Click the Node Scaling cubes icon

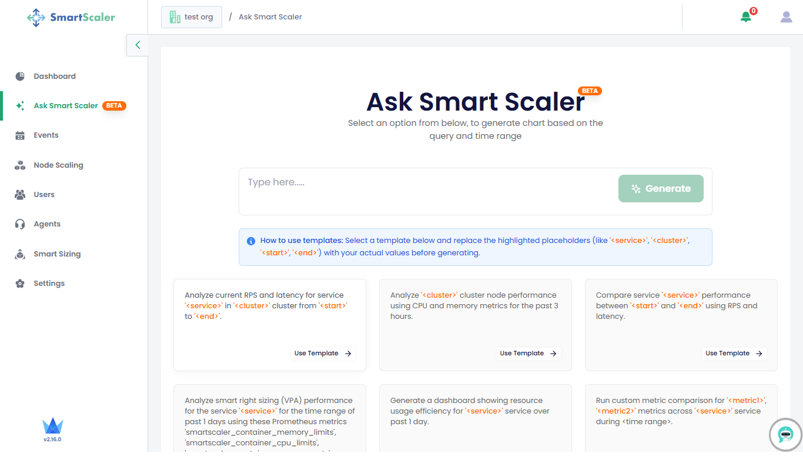[20, 165]
